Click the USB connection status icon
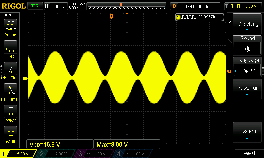The height and width of the screenshot is (158, 264). click(x=247, y=153)
